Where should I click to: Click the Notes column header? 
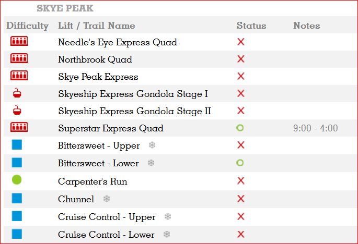pos(307,26)
